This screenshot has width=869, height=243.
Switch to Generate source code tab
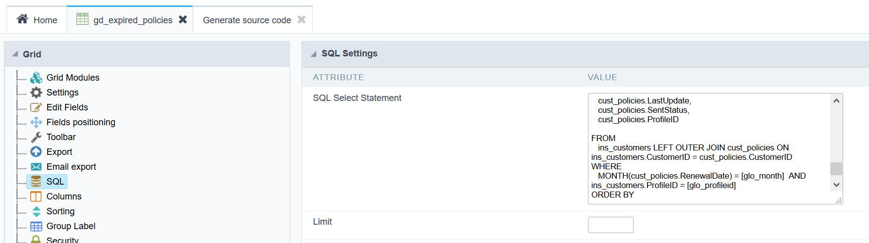click(247, 20)
